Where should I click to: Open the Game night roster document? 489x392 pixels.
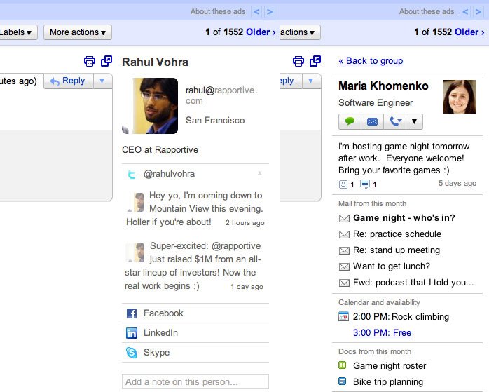click(389, 366)
